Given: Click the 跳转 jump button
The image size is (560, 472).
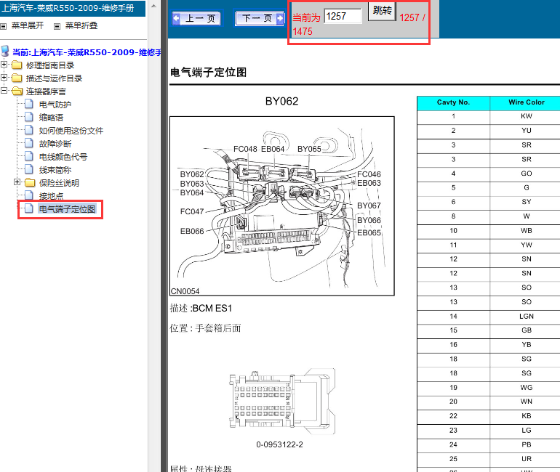Looking at the screenshot, I should [x=382, y=11].
